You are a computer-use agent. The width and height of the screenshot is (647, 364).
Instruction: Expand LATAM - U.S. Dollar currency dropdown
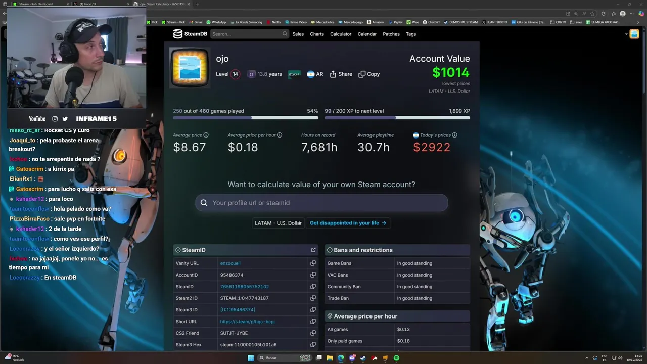tap(279, 223)
